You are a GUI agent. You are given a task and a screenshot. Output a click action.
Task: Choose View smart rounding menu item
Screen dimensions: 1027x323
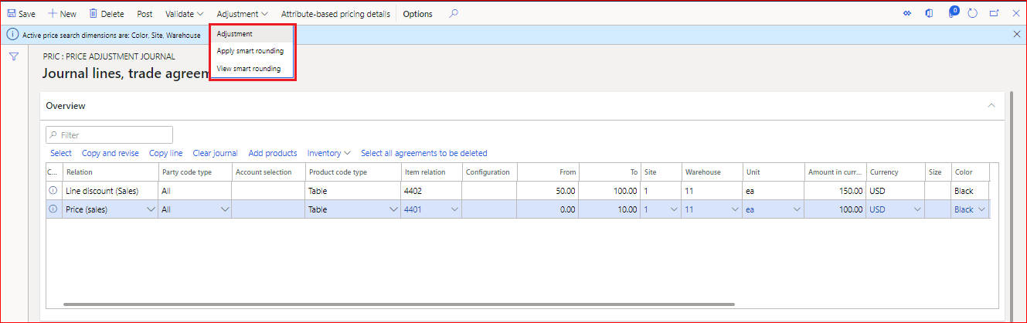(252, 69)
